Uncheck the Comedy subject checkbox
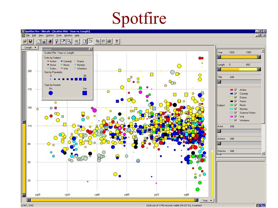Screen dimensions: 278x208 [236, 94]
